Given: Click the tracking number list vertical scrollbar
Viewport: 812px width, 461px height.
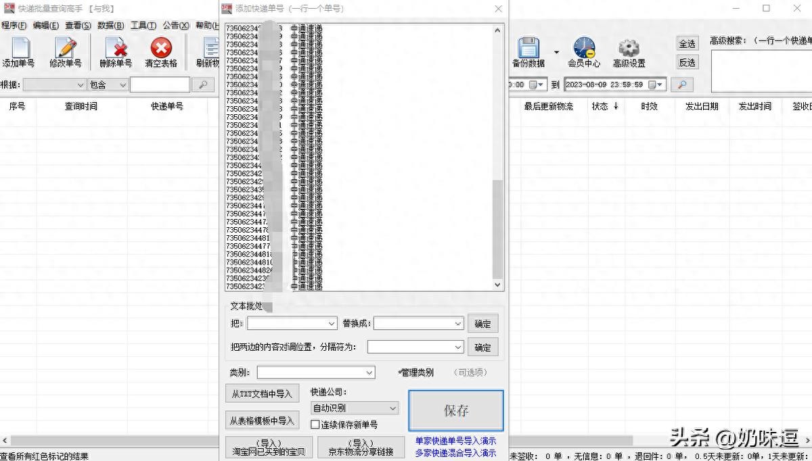Looking at the screenshot, I should click(497, 230).
